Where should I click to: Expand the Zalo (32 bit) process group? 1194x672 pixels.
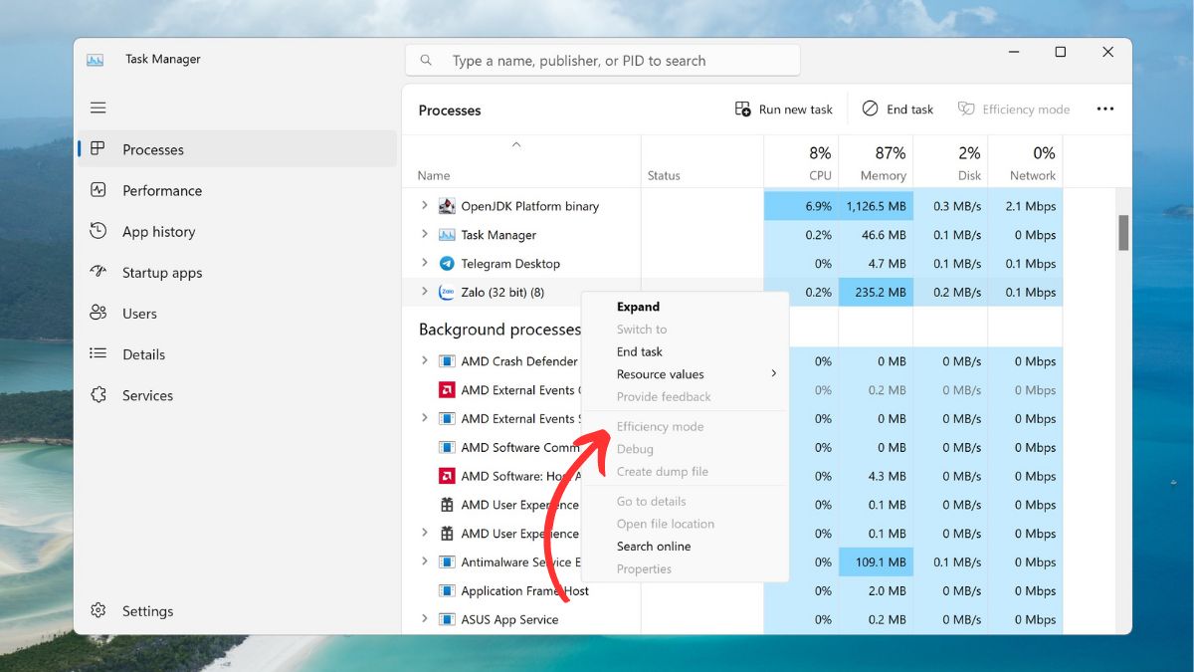point(424,292)
